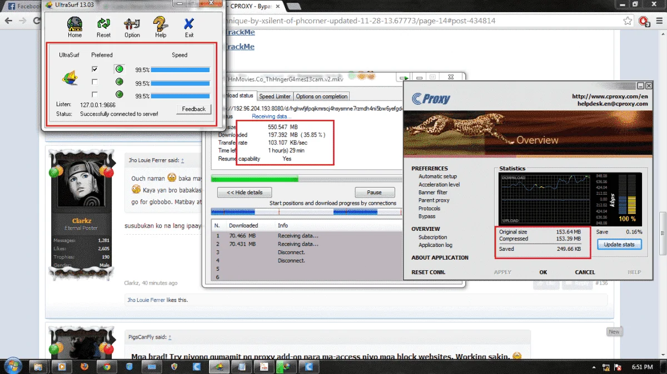
Task: Open the Windows Start menu
Action: coord(12,366)
